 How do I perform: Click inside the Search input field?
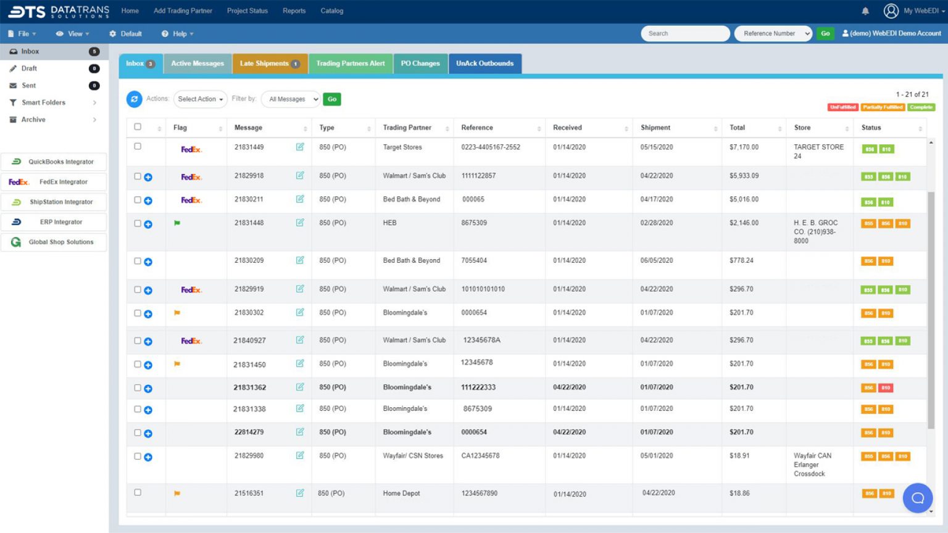[685, 33]
